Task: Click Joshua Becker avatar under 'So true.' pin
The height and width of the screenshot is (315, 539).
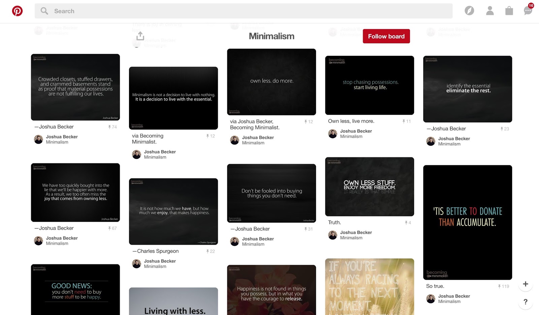Action: 431,299
